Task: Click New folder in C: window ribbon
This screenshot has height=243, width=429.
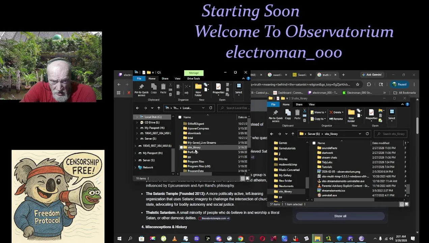Action: click(x=198, y=89)
